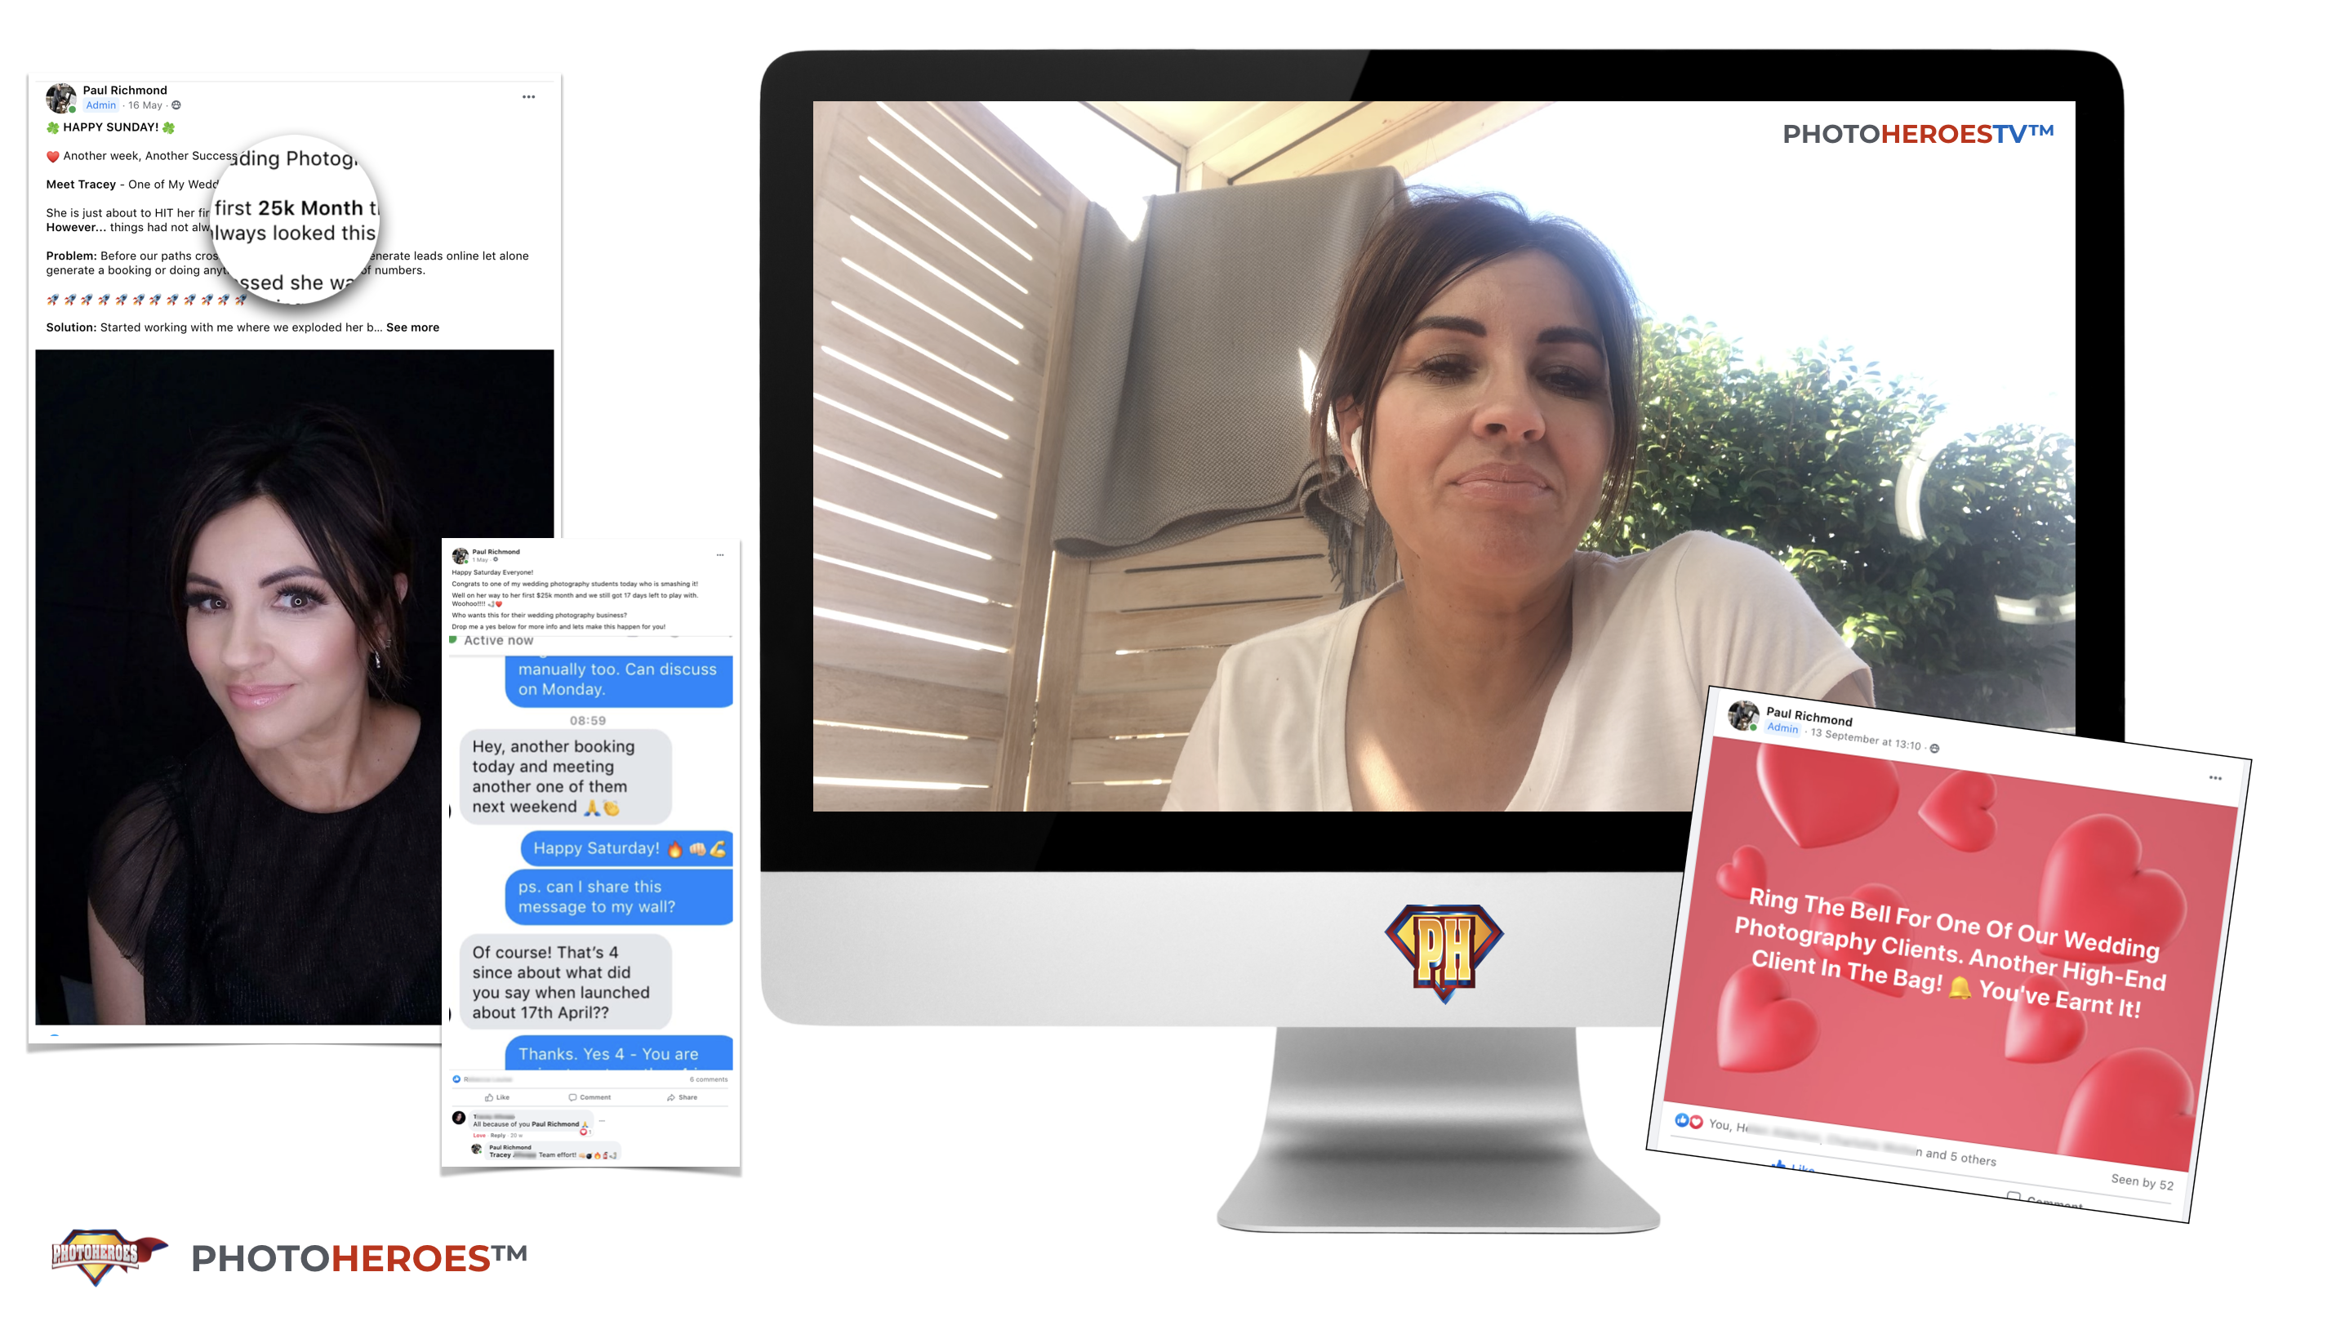Click Paul Richmond's avatar on the 13 September post

coord(1742,714)
